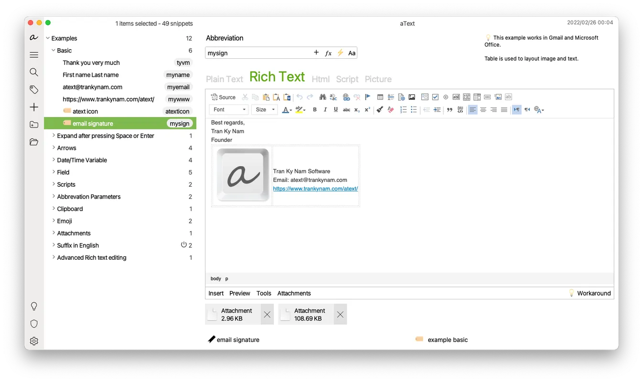Toggle bold formatting in the editor
The image size is (643, 382).
tap(314, 109)
